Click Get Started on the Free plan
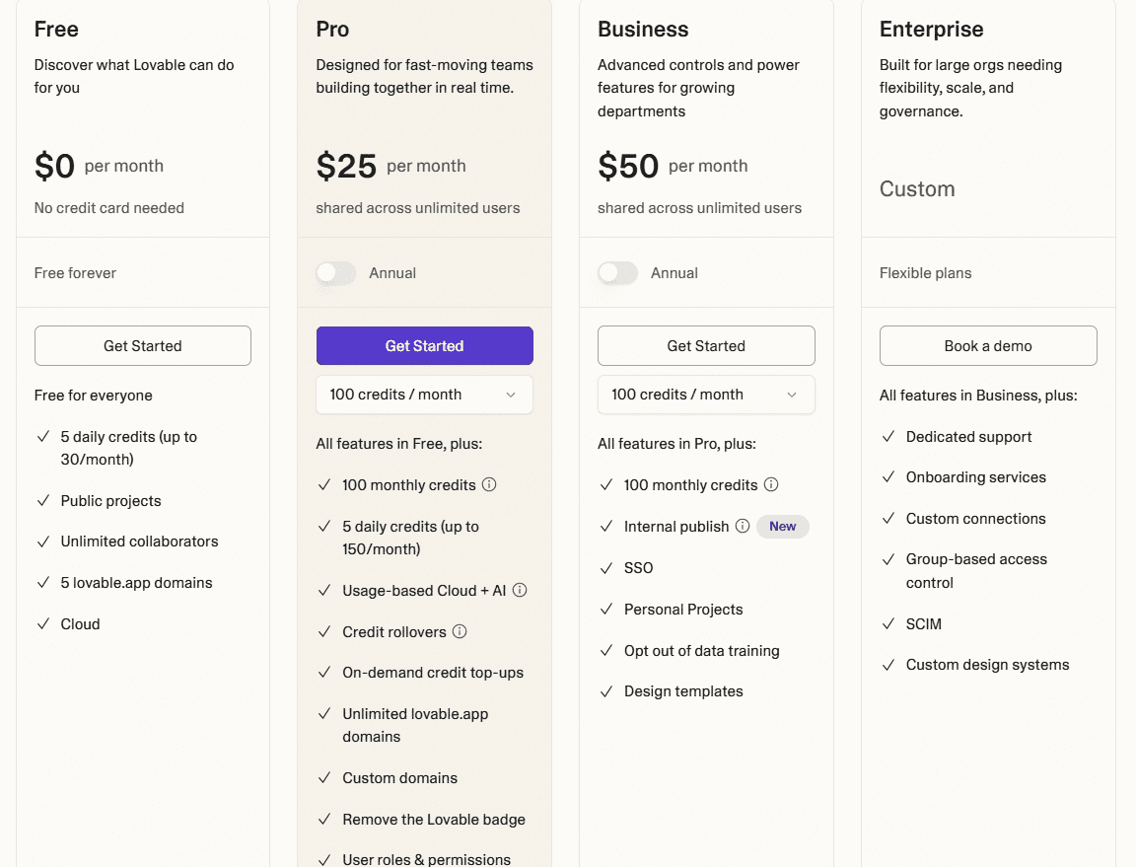This screenshot has height=867, width=1136. point(142,345)
